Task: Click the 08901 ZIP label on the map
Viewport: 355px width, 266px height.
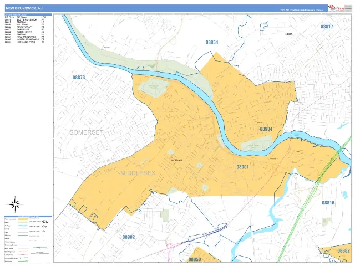Action: click(243, 167)
